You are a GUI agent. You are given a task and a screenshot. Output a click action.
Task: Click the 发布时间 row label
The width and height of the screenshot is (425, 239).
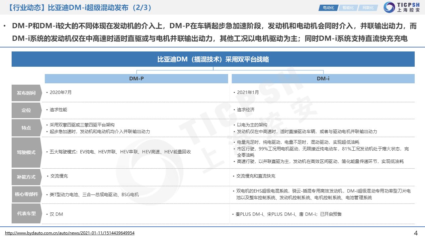coord(26,93)
